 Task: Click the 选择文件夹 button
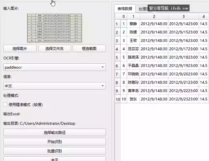[55, 48]
